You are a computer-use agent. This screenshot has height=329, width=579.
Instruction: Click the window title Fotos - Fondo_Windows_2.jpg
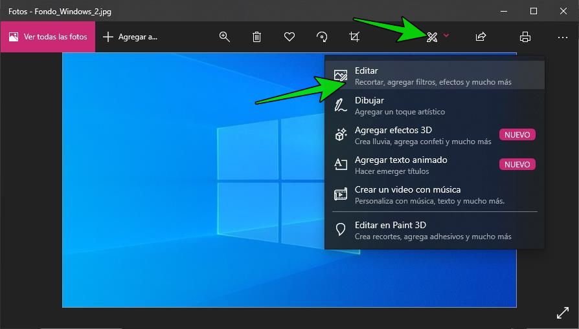60,12
